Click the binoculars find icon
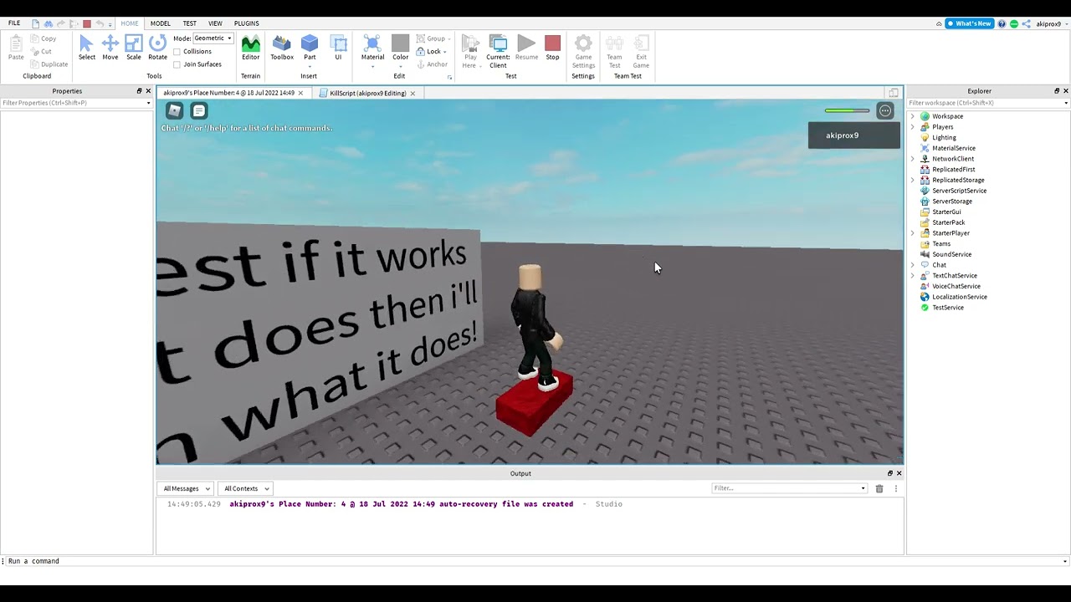 click(x=49, y=23)
